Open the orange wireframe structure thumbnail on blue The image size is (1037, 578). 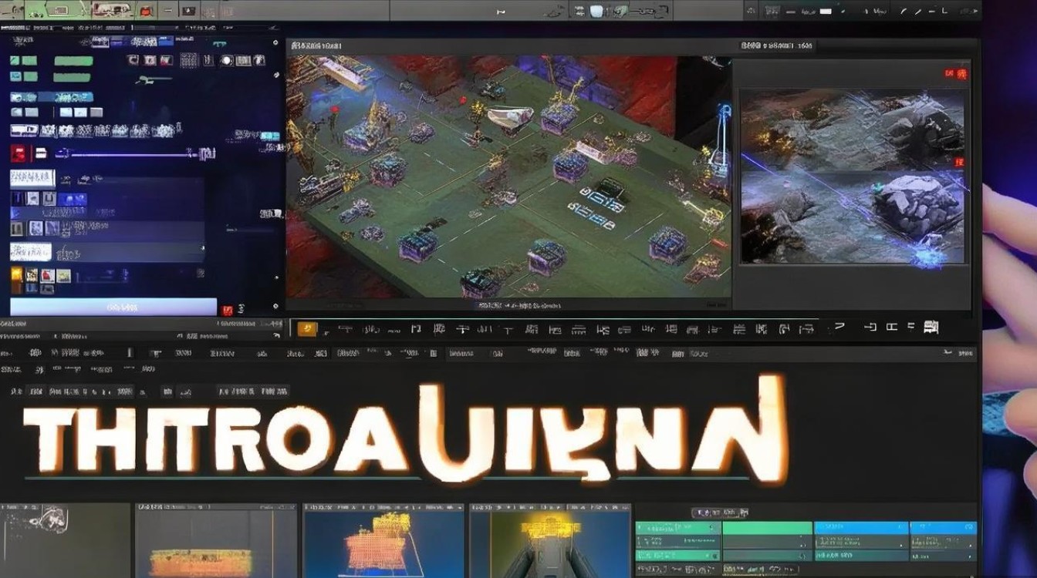384,540
